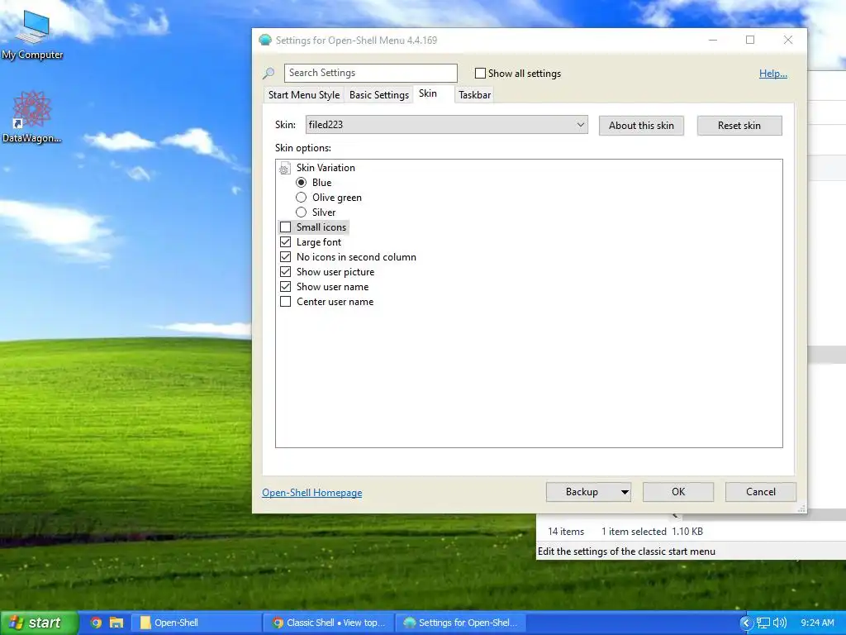This screenshot has height=635, width=846.
Task: Toggle Show user name checkbox
Action: (285, 287)
